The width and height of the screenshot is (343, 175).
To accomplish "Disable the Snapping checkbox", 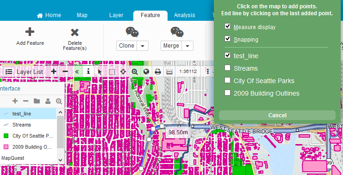I will (x=227, y=39).
